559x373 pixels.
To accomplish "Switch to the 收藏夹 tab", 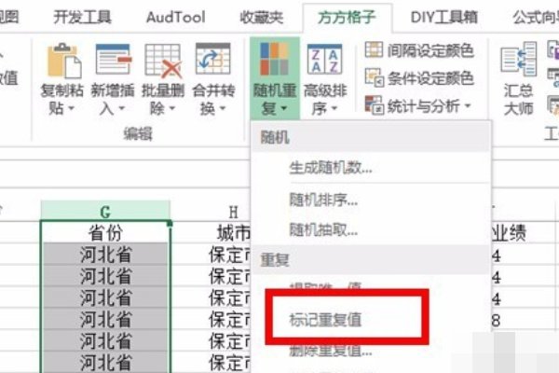I will (262, 17).
